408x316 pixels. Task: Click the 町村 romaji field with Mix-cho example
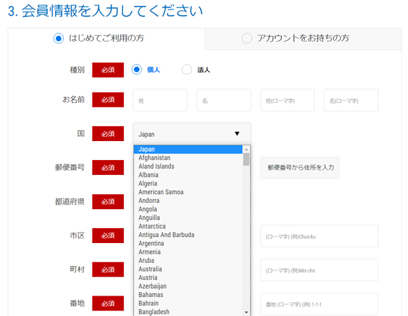point(320,270)
